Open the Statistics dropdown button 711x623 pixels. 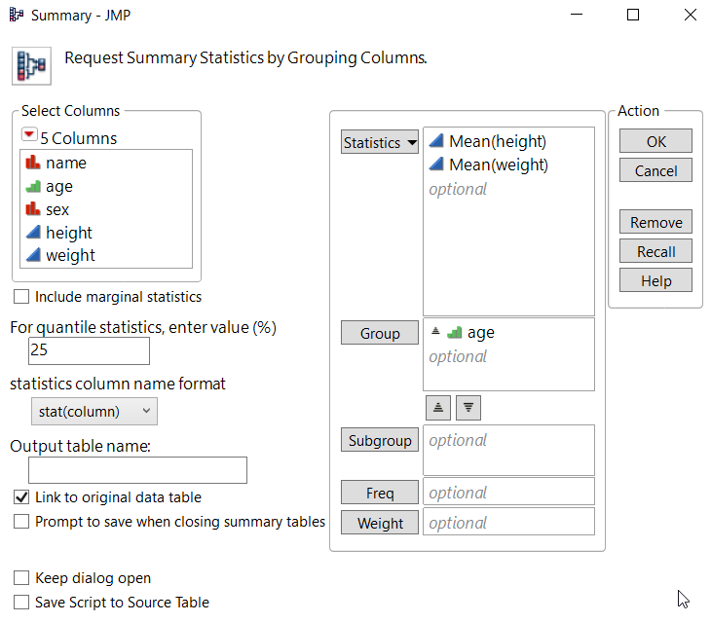(380, 142)
